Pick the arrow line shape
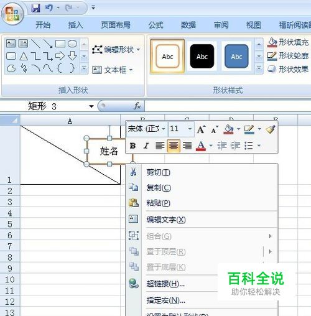311x316 pixels. (48, 44)
